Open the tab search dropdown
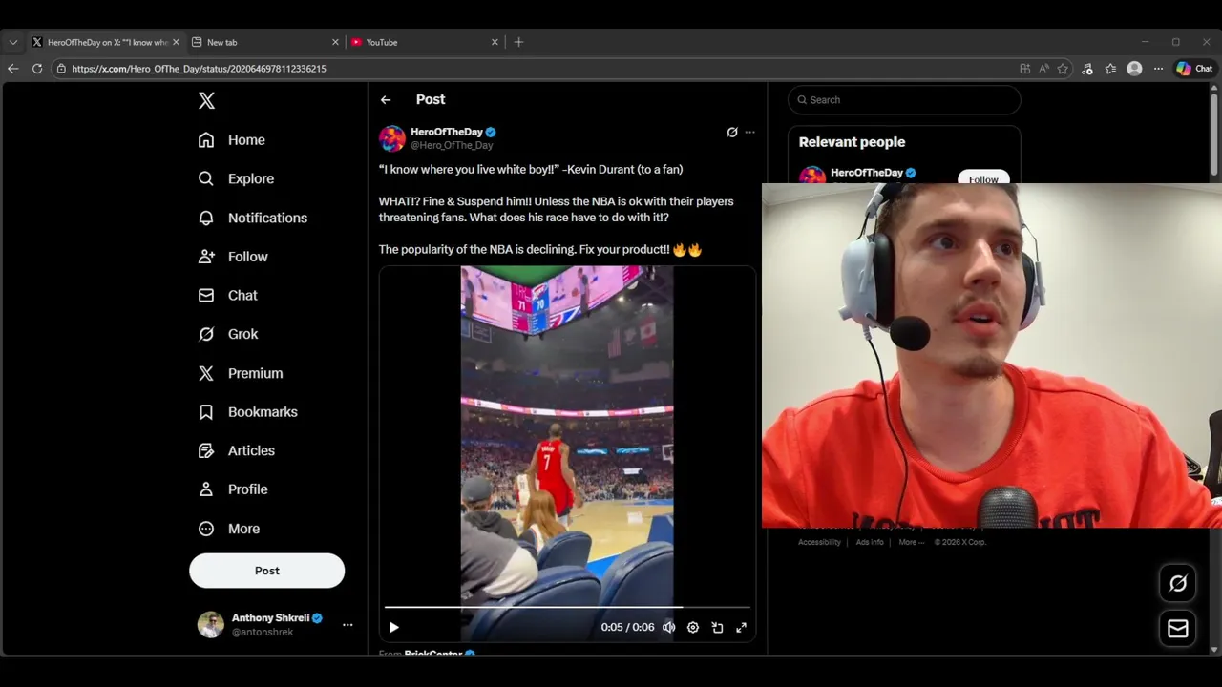Image resolution: width=1222 pixels, height=687 pixels. tap(13, 42)
